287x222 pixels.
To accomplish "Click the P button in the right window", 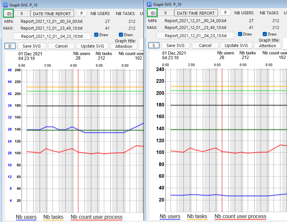I will 226,13.
